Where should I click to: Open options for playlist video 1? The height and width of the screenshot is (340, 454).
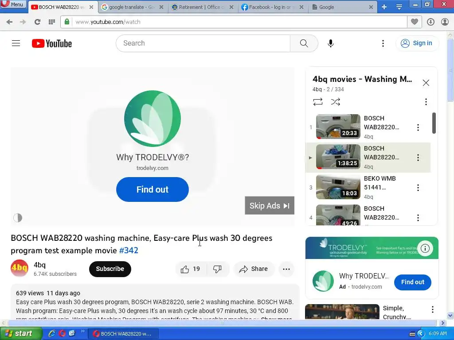pyautogui.click(x=418, y=127)
